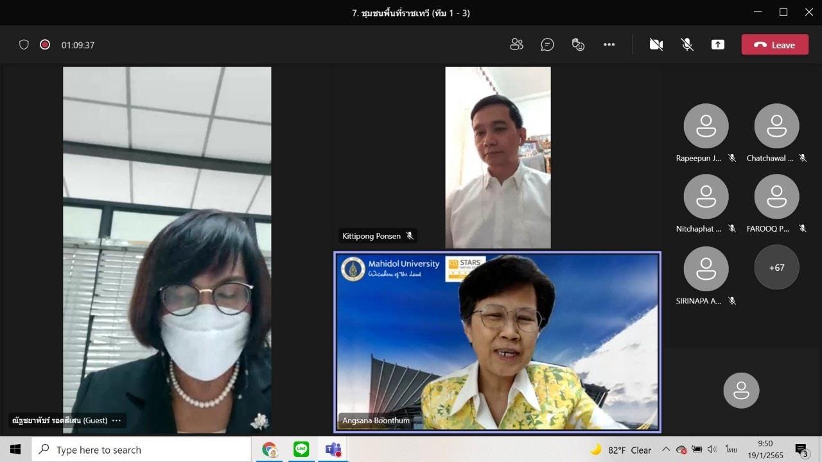This screenshot has height=462, width=822.
Task: Open Chrome from the taskbar
Action: pyautogui.click(x=270, y=449)
